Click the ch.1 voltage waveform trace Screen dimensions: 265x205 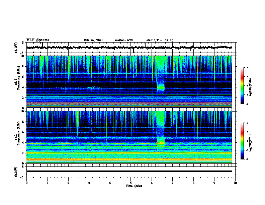129,48
